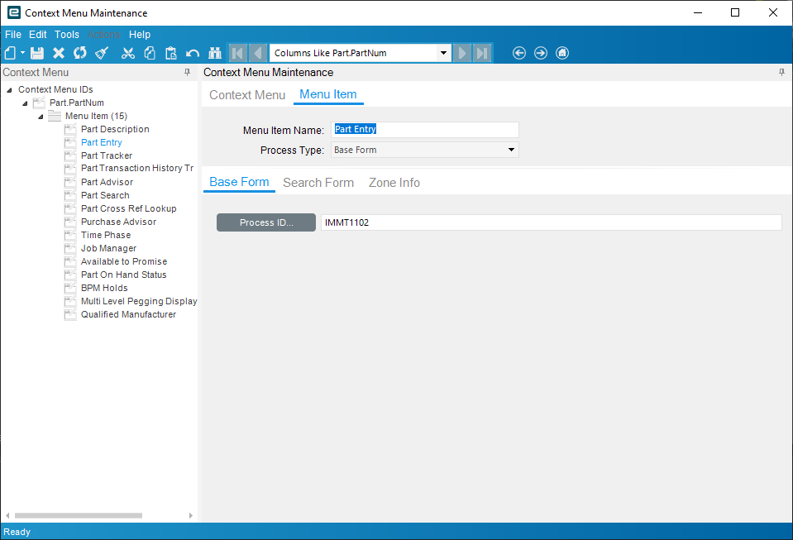
Task: Open the New dropdown arrow beside page icon
Action: (23, 53)
